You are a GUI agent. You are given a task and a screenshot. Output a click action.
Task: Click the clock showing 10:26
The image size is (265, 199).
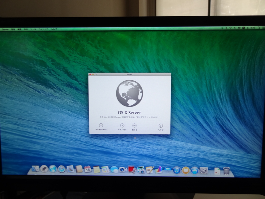pos(251,28)
